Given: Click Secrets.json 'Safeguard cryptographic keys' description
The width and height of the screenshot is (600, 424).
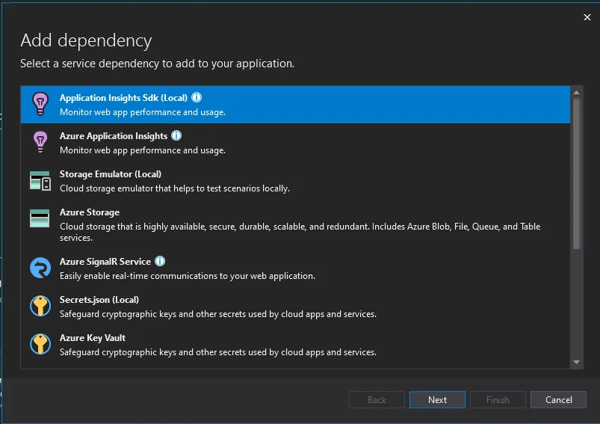Looking at the screenshot, I should (218, 314).
